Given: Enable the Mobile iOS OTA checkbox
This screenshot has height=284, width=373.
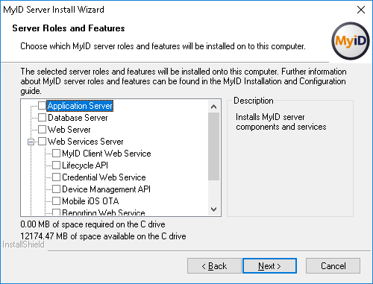Looking at the screenshot, I should click(x=57, y=201).
